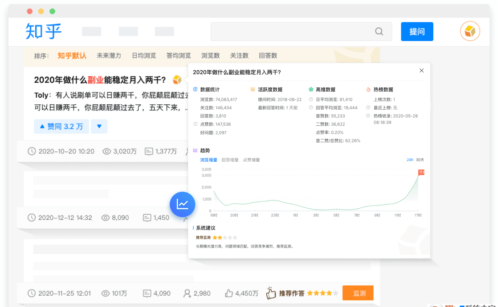Click the 热榜数据 flame icon
This screenshot has height=307, width=498.
pyautogui.click(x=368, y=89)
